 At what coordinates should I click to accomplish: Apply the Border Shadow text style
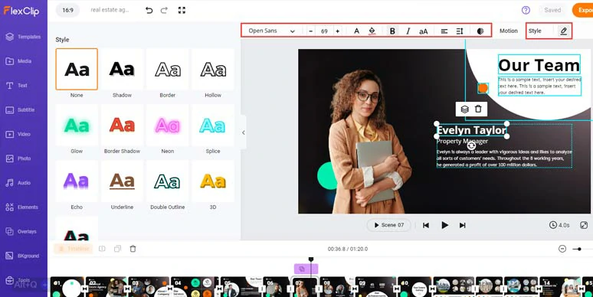tap(122, 125)
